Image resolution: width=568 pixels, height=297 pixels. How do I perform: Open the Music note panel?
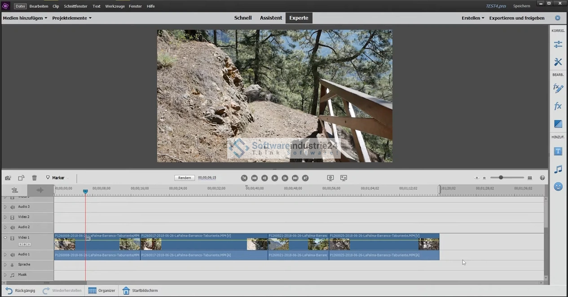point(558,169)
